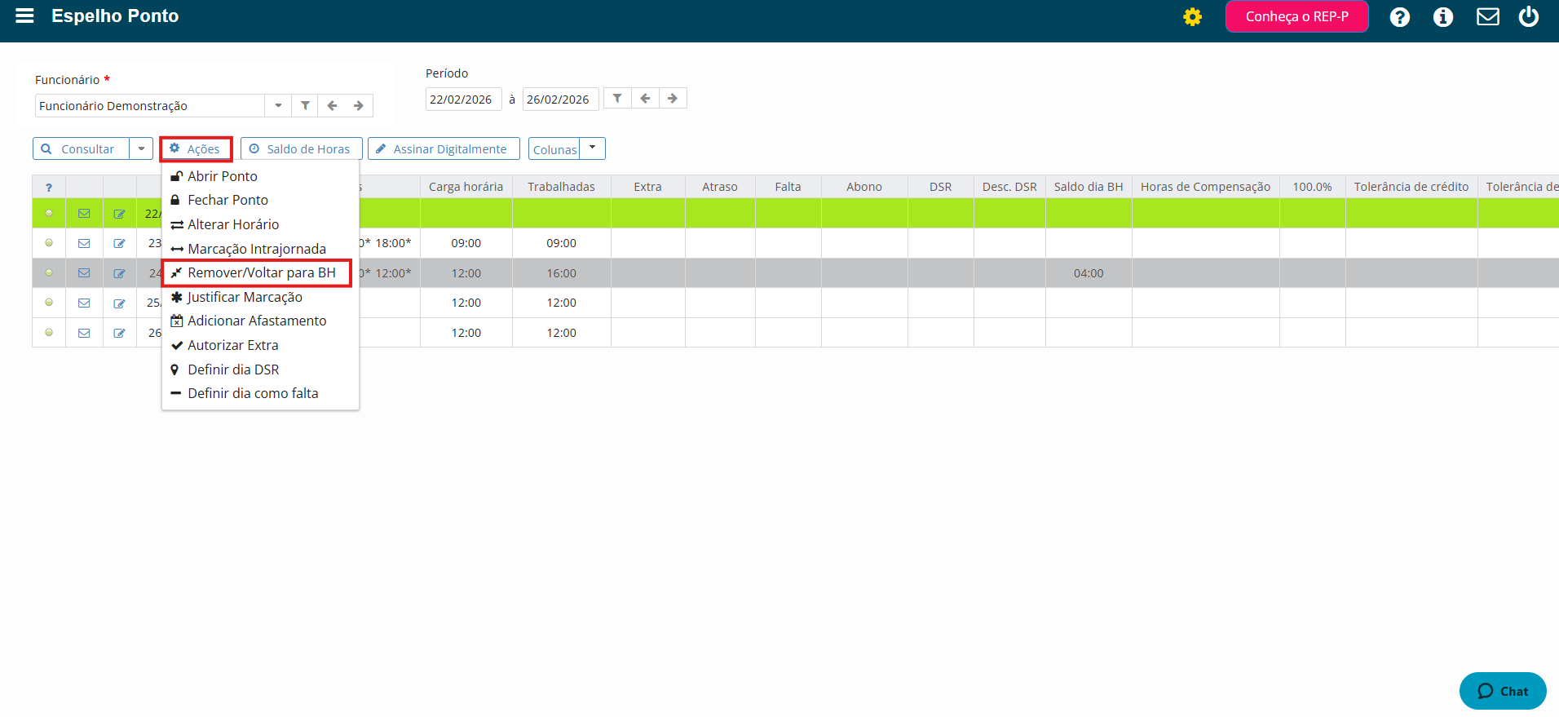Click edit icon in 16:00 worked row
The width and height of the screenshot is (1559, 717).
(x=120, y=273)
